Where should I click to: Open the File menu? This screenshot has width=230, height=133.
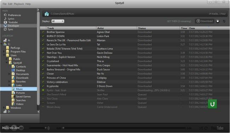tap(5, 4)
